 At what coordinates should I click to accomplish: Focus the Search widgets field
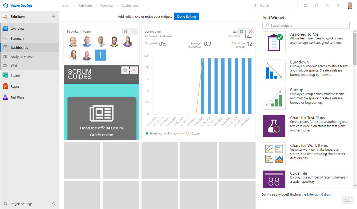click(306, 25)
